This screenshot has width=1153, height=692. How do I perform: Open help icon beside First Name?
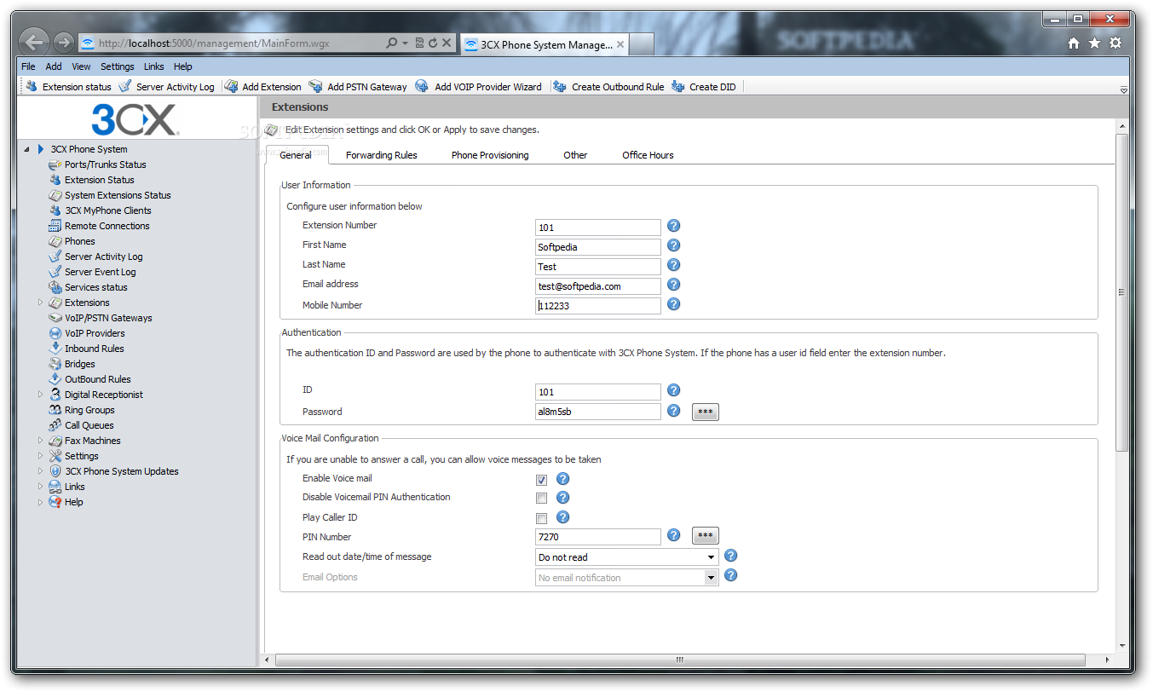(673, 245)
